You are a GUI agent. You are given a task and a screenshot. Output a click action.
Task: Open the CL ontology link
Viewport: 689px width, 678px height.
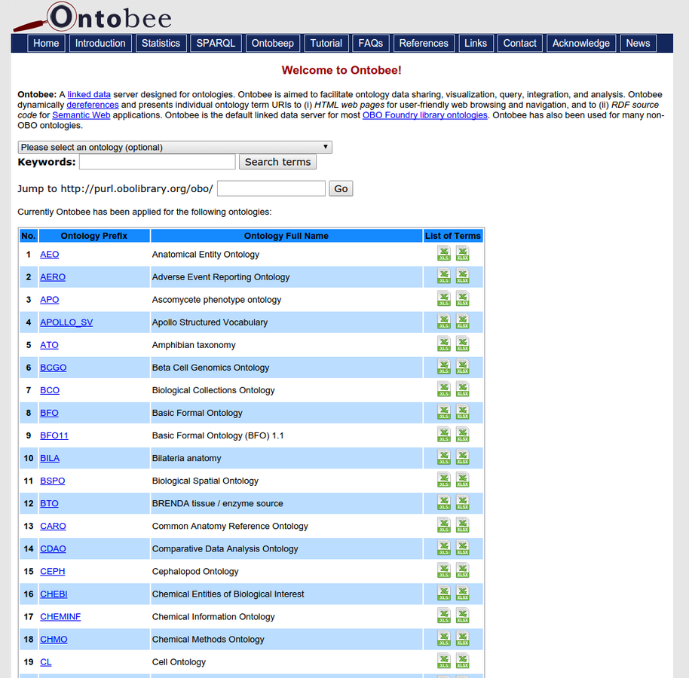46,661
